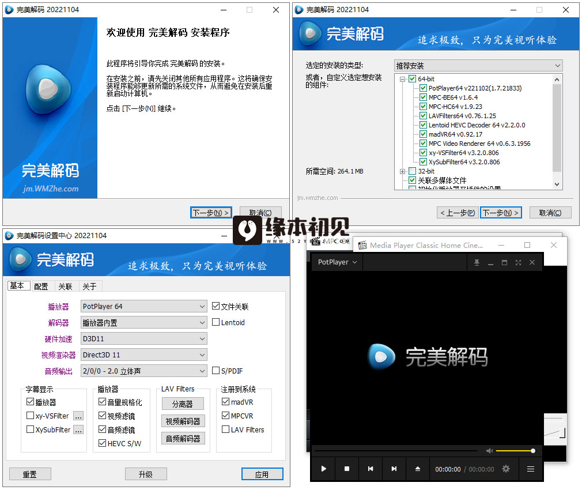The height and width of the screenshot is (490, 582).
Task: Select the 关联多媒体文件 tree item
Action: point(442,180)
